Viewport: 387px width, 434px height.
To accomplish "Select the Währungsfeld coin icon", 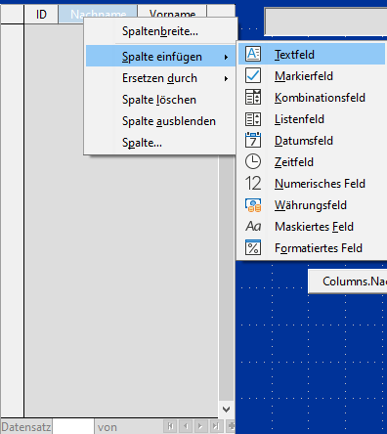I will click(x=253, y=205).
